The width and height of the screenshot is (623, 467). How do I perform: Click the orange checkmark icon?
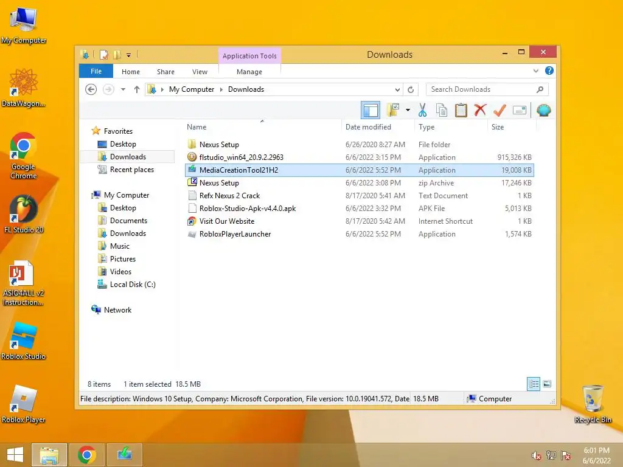[499, 110]
